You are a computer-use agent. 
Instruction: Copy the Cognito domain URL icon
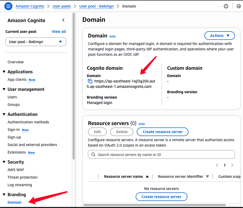click(90, 81)
